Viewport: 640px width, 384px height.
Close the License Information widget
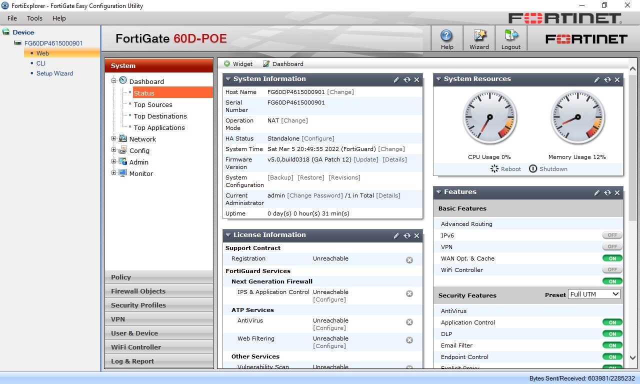pos(417,235)
